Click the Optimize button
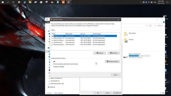Image resolution: width=171 pixels, height=96 pixels. click(x=114, y=53)
